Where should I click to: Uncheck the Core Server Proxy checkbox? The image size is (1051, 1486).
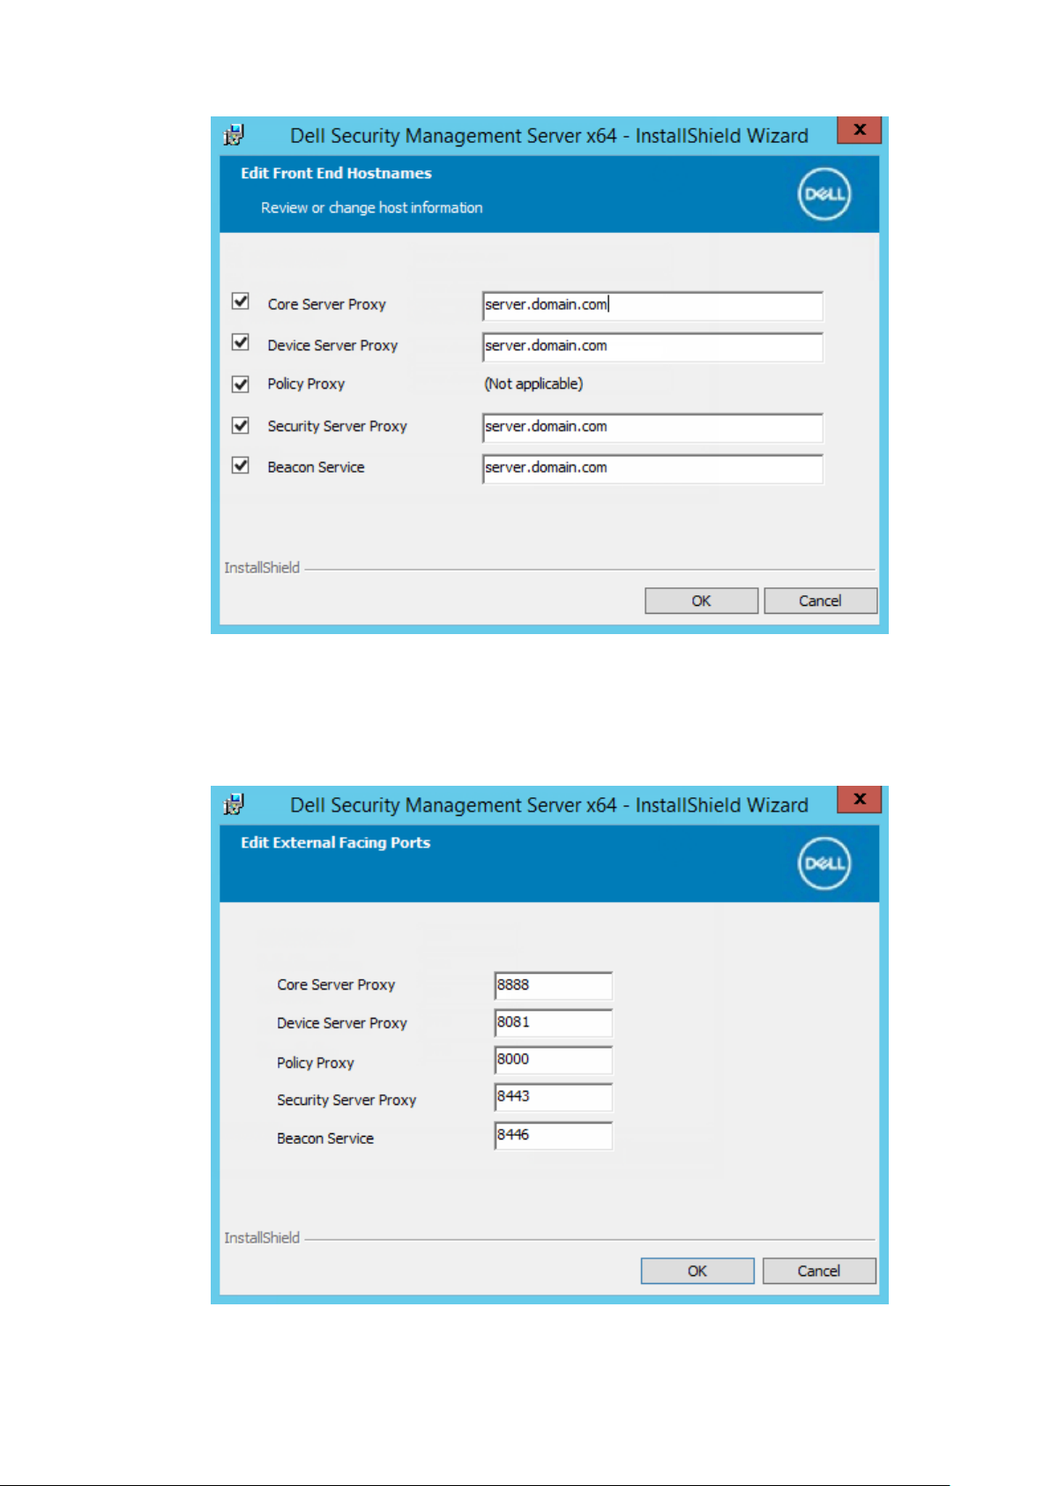(x=241, y=302)
